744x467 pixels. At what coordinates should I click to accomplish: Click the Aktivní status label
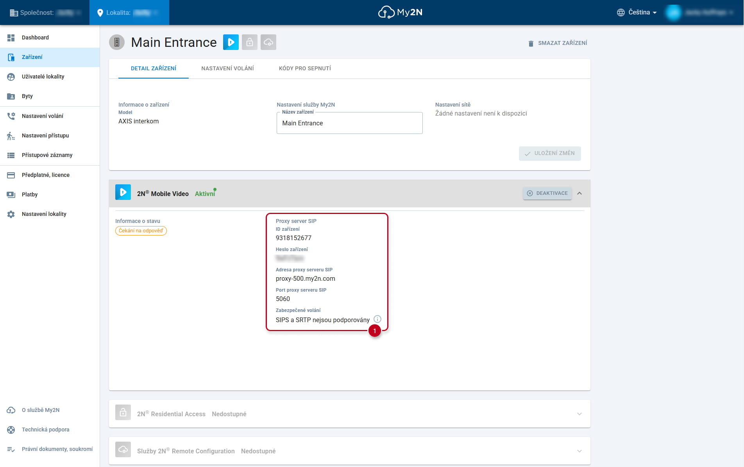(x=205, y=194)
